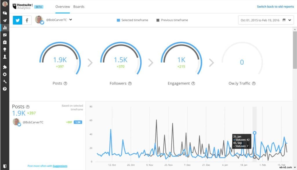Open the Tools wrench icon
Screen dimensions: 297x170
[x=4, y=81]
